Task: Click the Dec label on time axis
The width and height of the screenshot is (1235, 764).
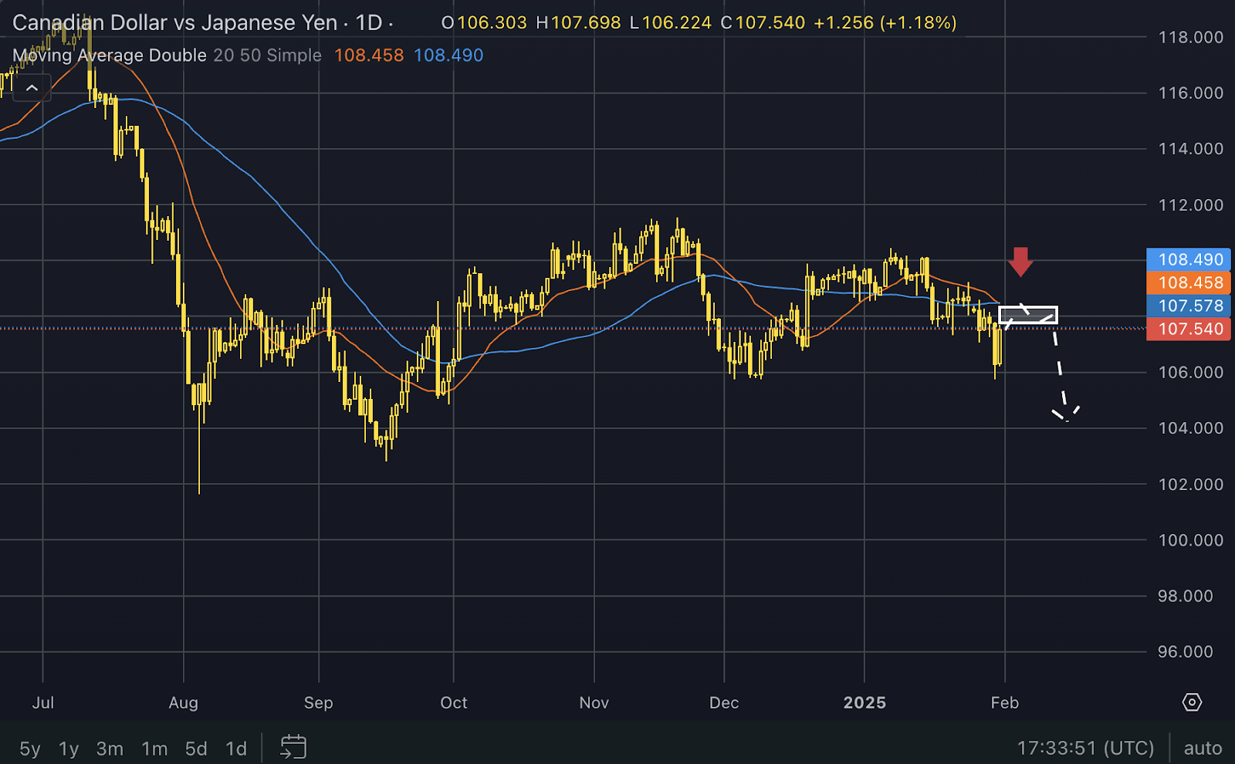Action: tap(724, 702)
